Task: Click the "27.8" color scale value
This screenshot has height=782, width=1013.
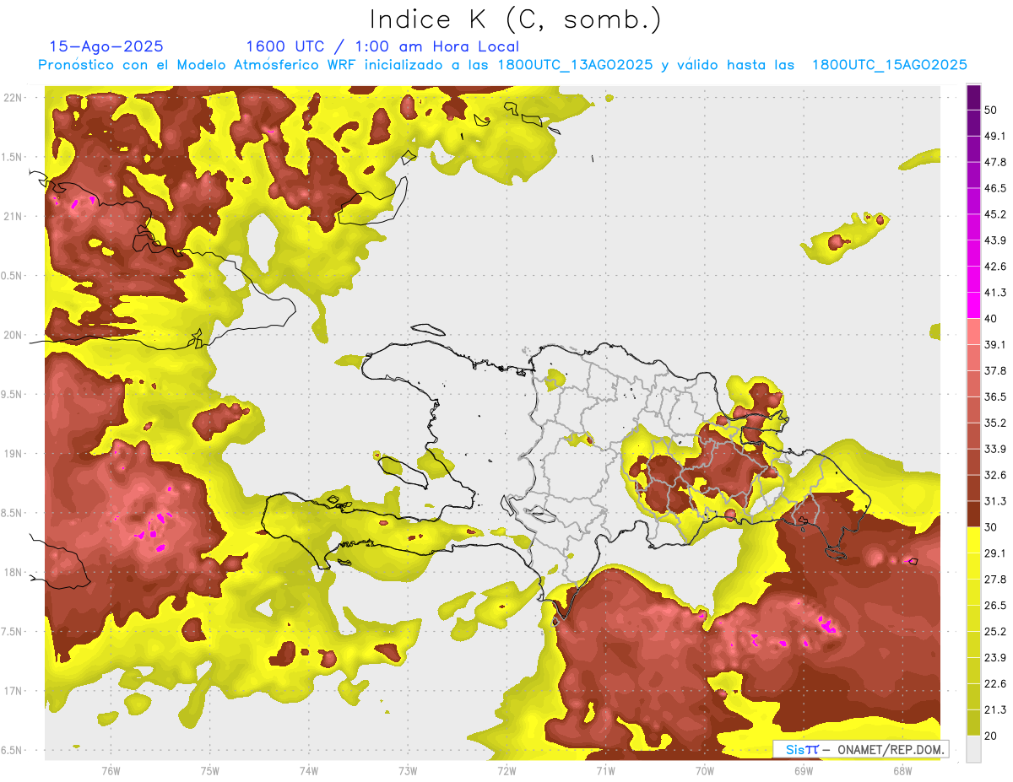Action: (995, 580)
